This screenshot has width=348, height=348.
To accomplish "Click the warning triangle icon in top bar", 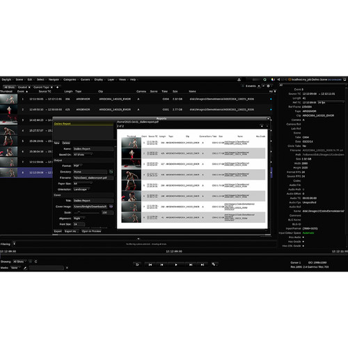I will [239, 79].
